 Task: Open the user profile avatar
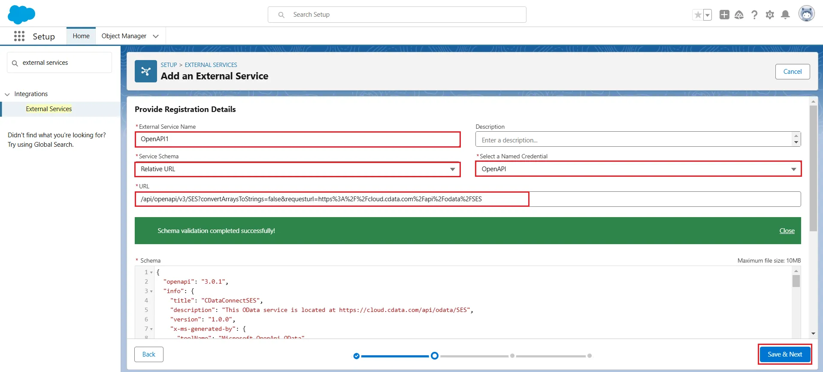click(806, 14)
